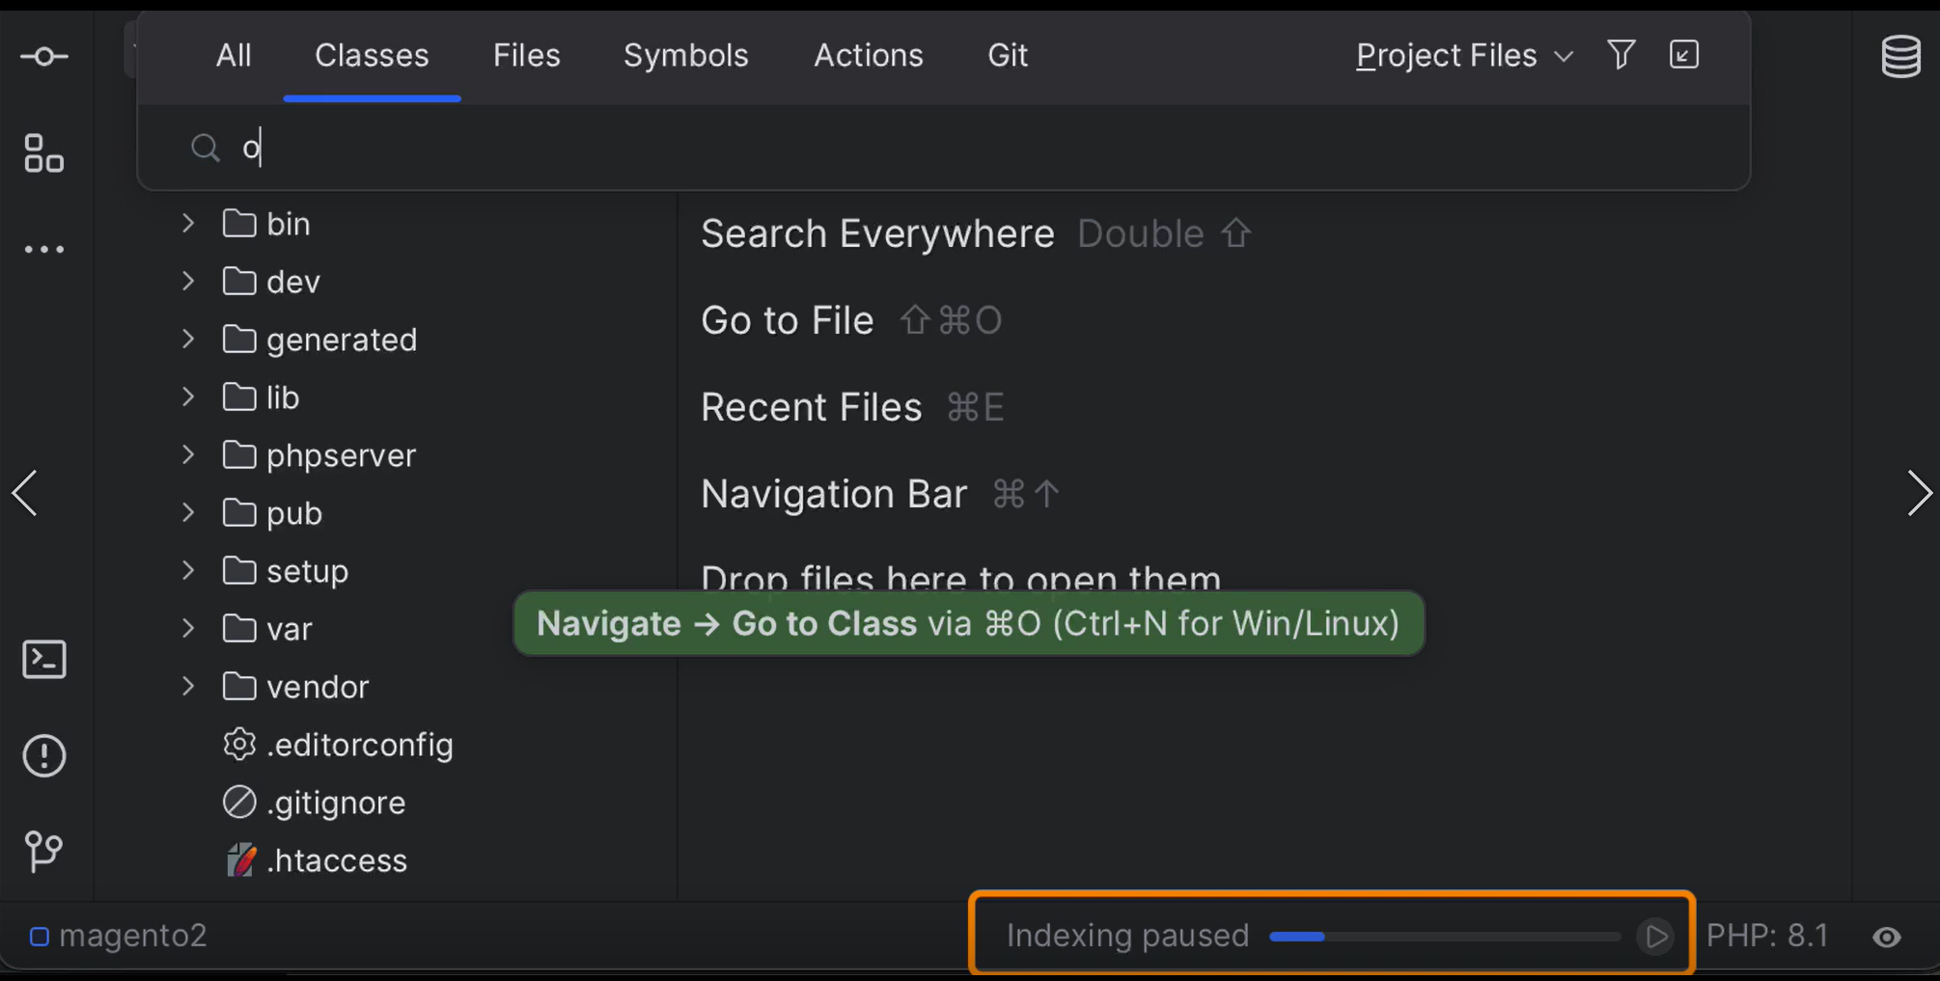Screen dimensions: 1940x981
Task: Resume the paused indexing
Action: tap(1656, 936)
